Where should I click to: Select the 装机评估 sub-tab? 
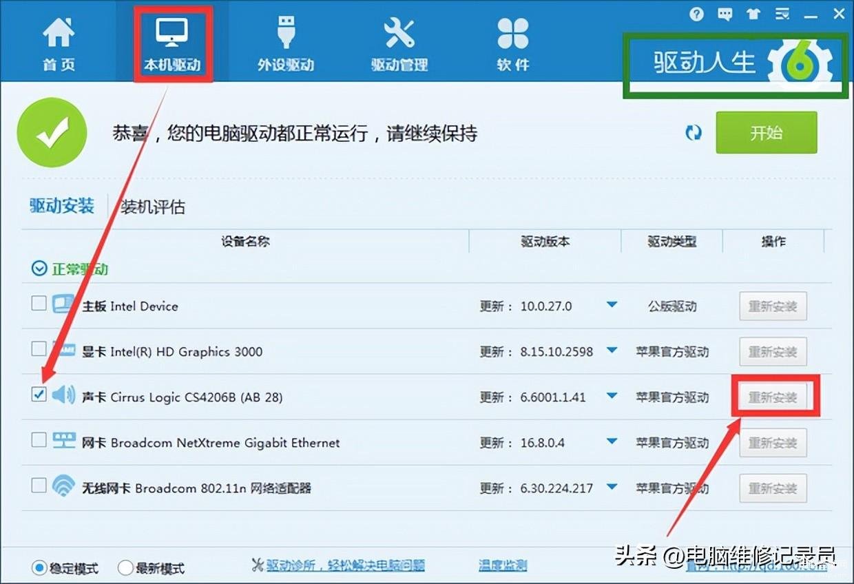point(153,207)
